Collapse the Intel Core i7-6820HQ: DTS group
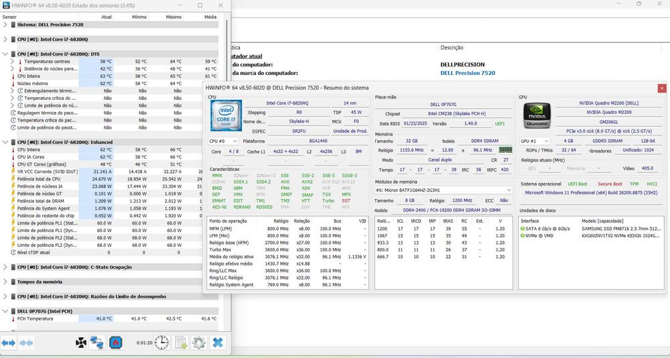The width and height of the screenshot is (670, 358). click(5, 54)
